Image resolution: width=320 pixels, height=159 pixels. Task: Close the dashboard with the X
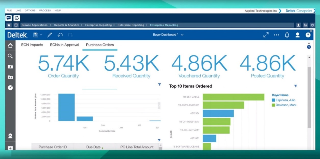(x=311, y=31)
